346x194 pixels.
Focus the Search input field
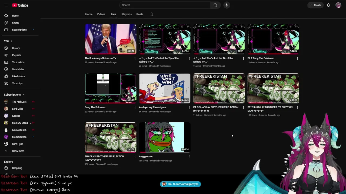(x=165, y=5)
